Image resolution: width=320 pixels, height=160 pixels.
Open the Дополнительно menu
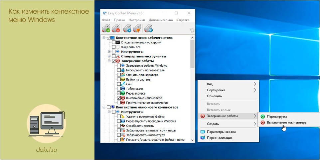pyautogui.click(x=161, y=20)
